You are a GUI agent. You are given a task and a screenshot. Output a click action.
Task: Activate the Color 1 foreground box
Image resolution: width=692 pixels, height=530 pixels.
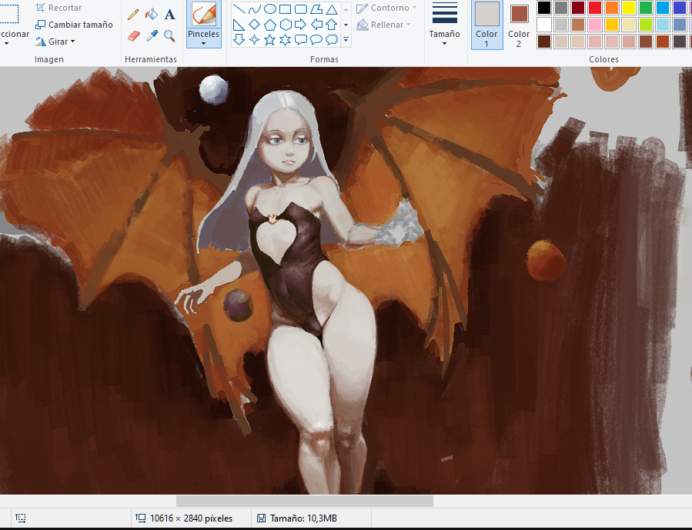click(486, 25)
